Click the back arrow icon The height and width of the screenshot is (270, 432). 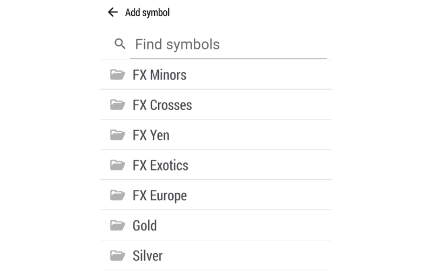112,12
